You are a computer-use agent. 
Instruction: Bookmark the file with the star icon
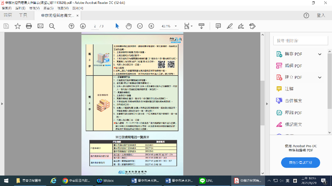18,26
